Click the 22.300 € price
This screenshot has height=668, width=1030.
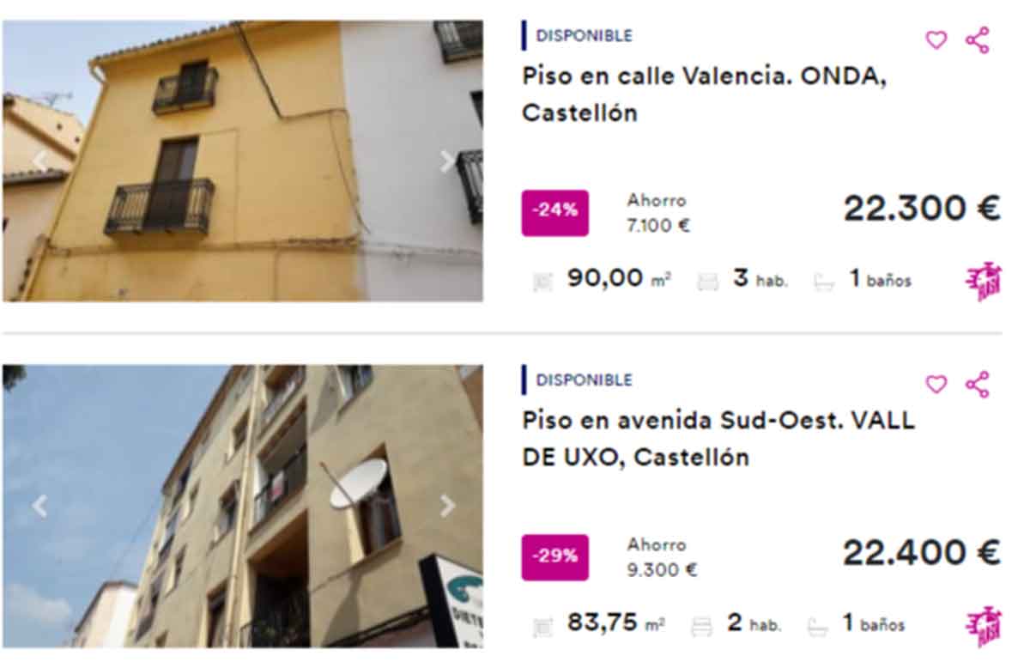[x=922, y=209]
